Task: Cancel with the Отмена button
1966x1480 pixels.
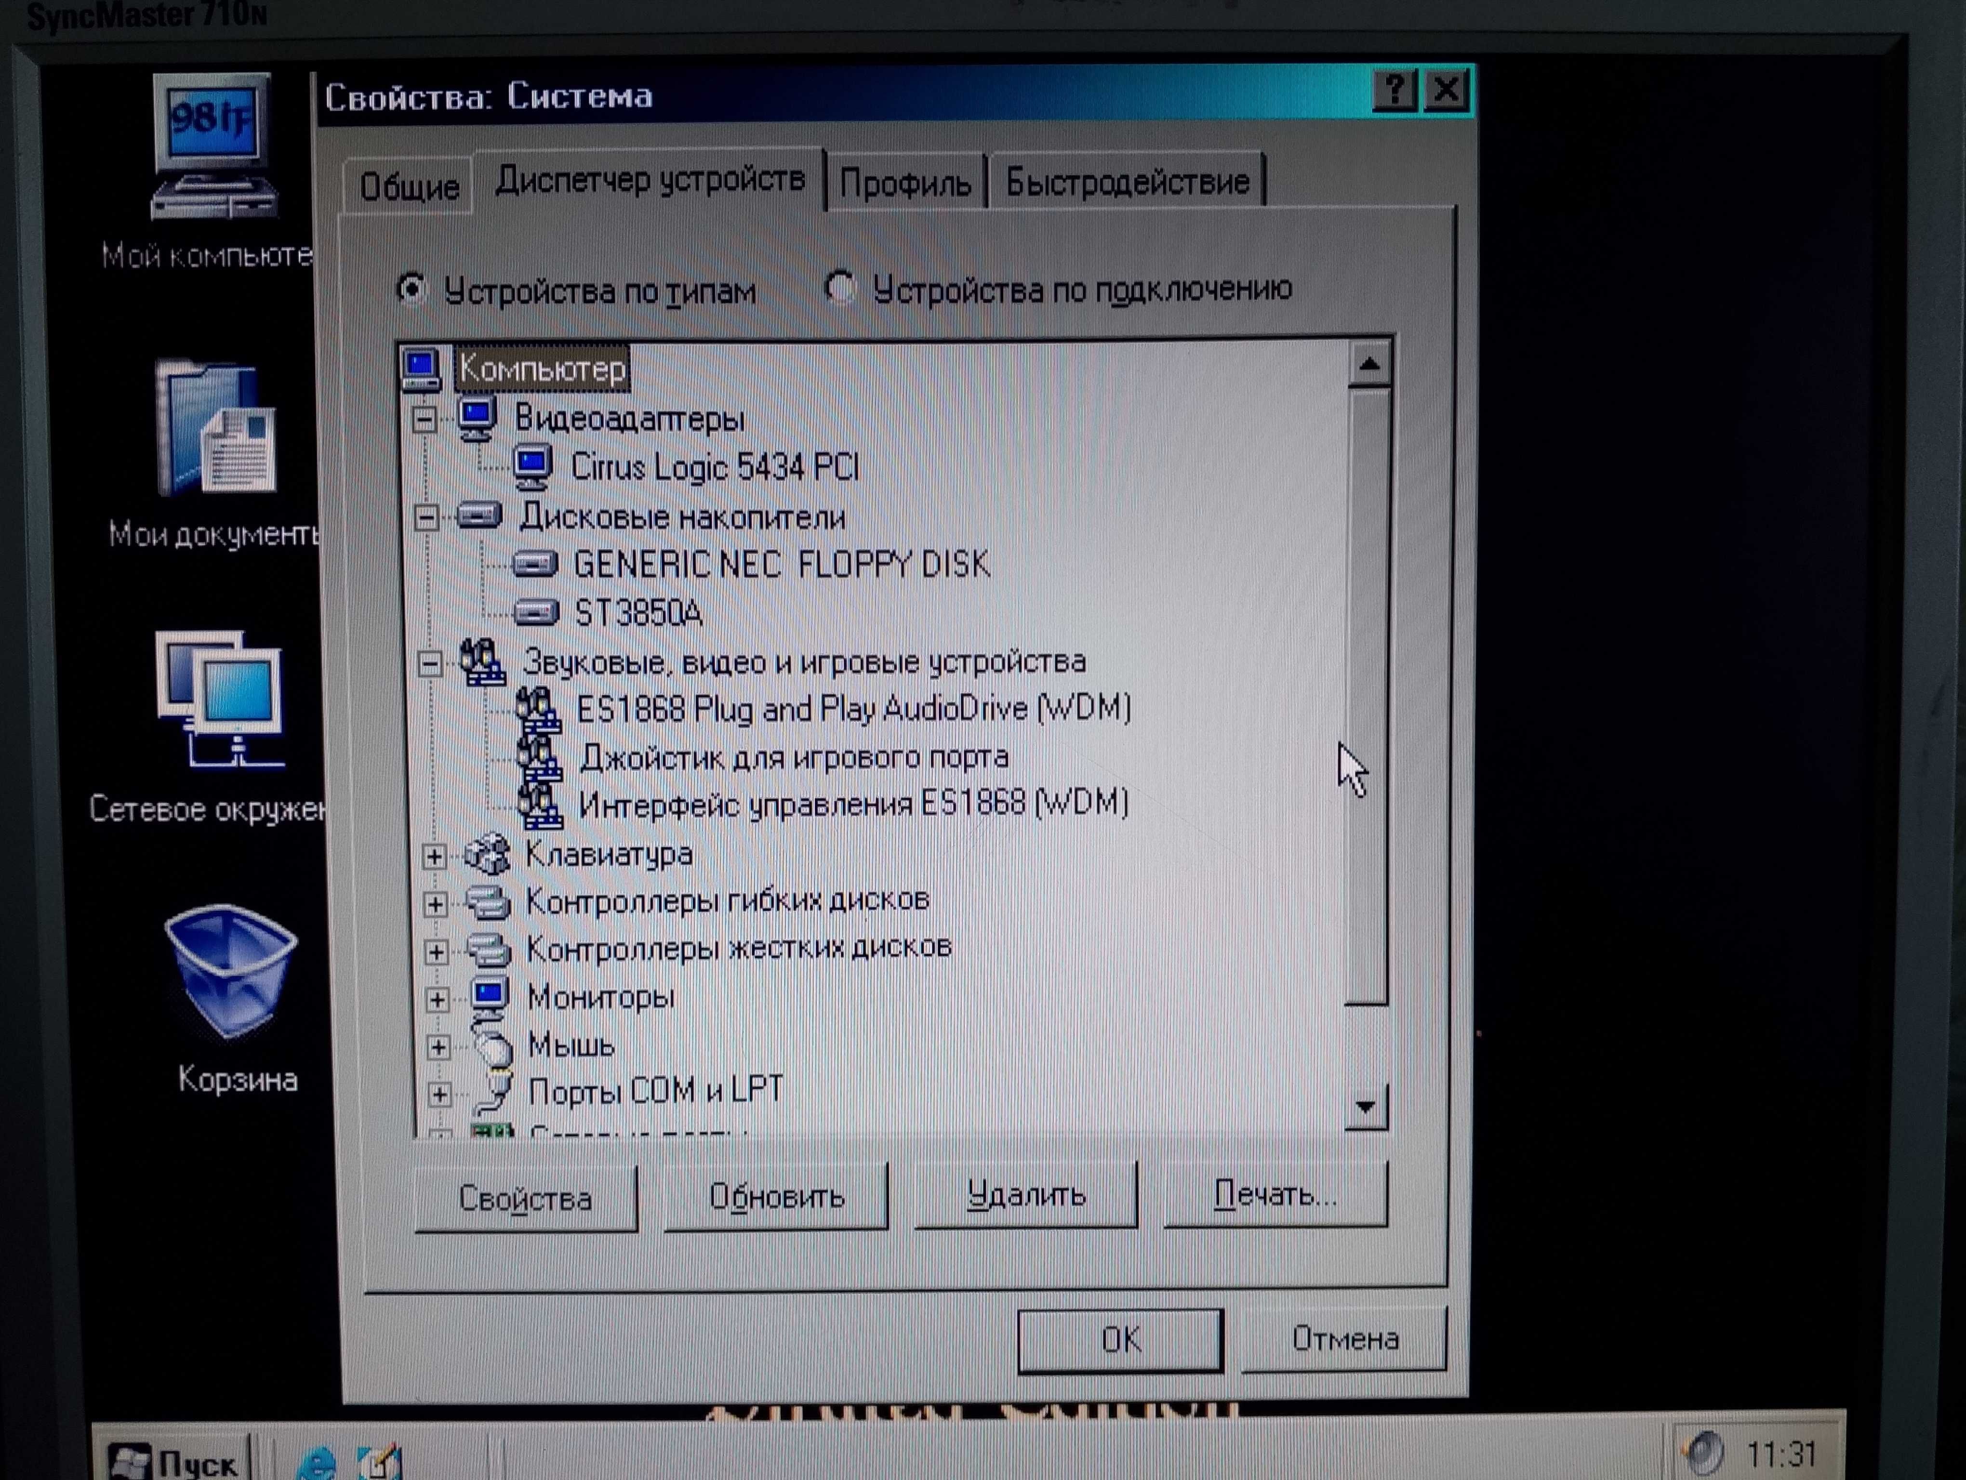Action: [x=1345, y=1338]
